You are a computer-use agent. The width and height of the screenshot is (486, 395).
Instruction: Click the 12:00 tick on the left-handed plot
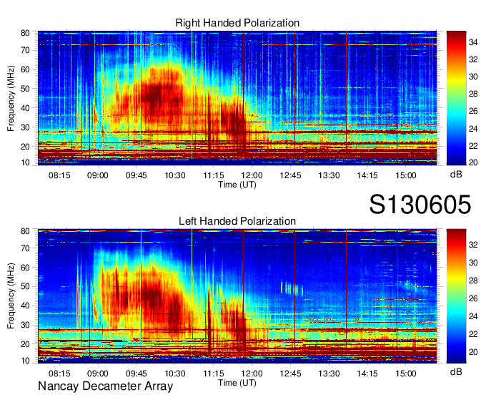click(252, 374)
